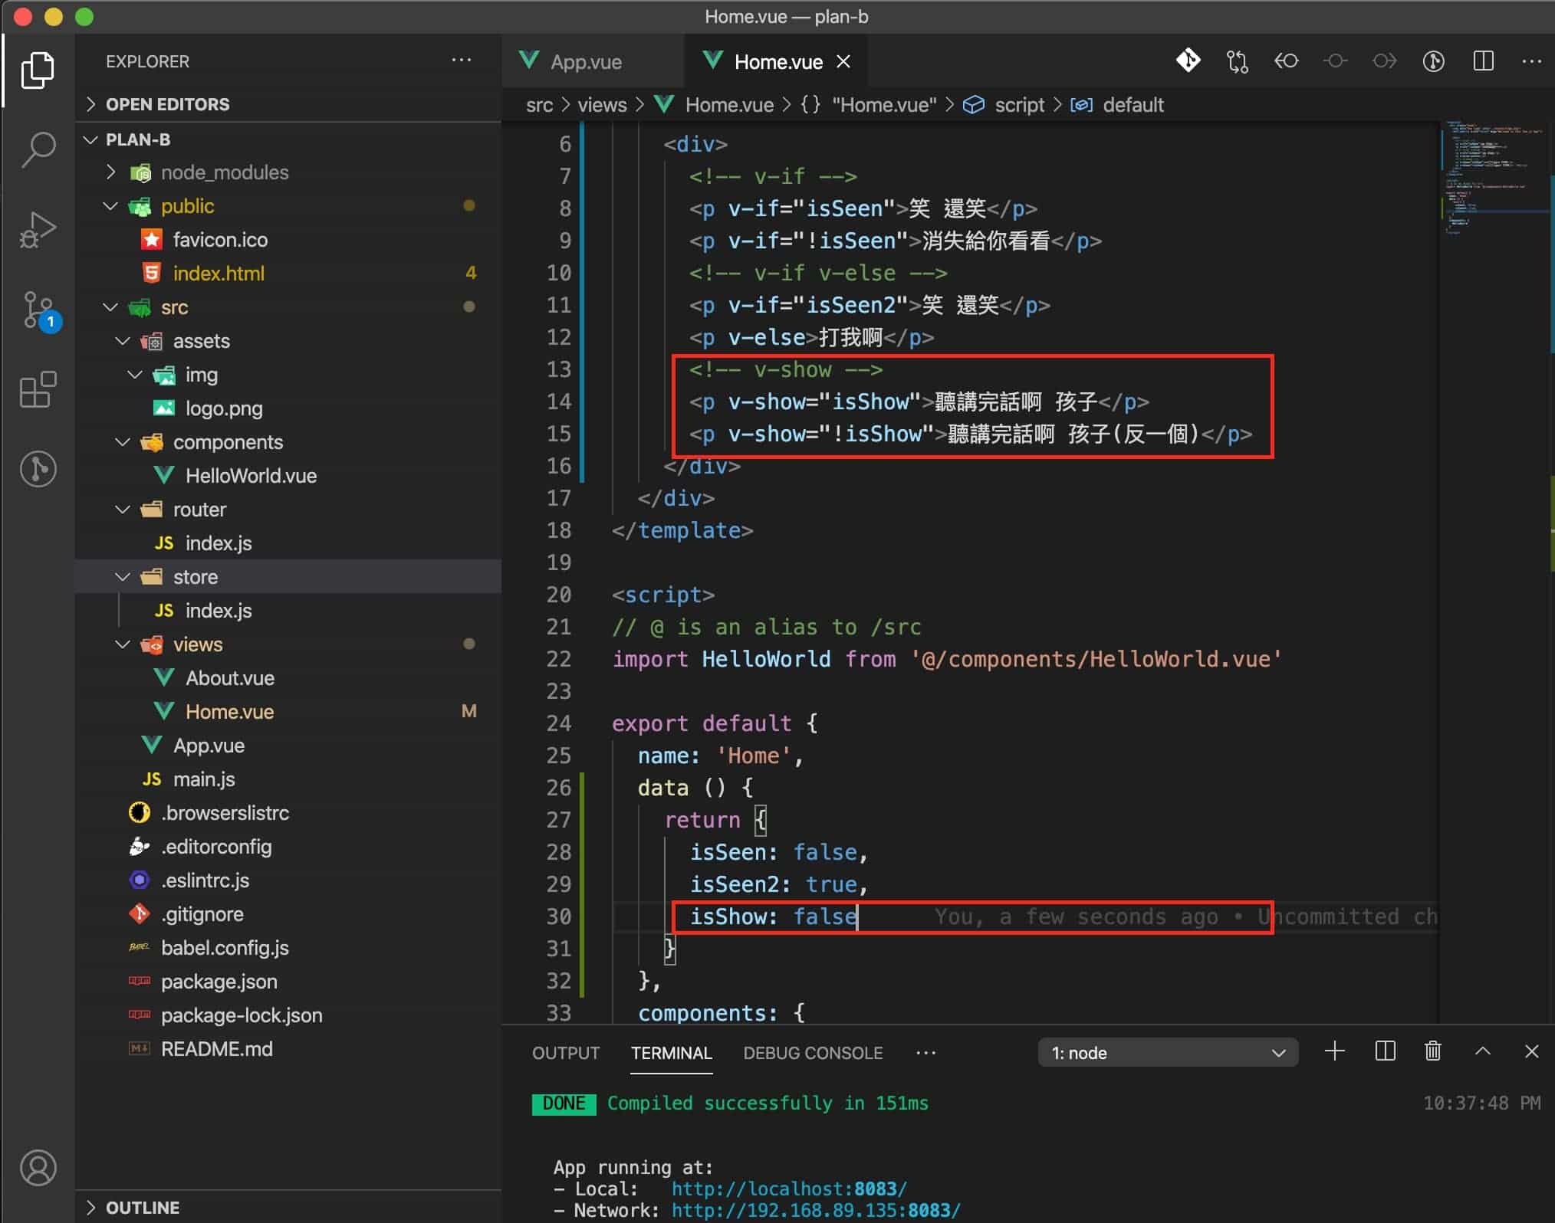Open the Run and Debug view

(x=38, y=230)
